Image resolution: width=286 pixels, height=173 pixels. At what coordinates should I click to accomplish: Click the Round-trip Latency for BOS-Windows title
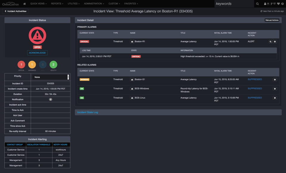(194, 90)
